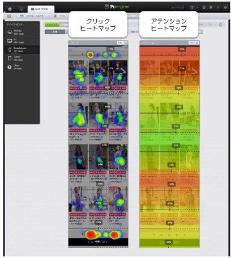Click the grid icon beside date range
This screenshot has width=231, height=258.
click(x=9, y=16)
